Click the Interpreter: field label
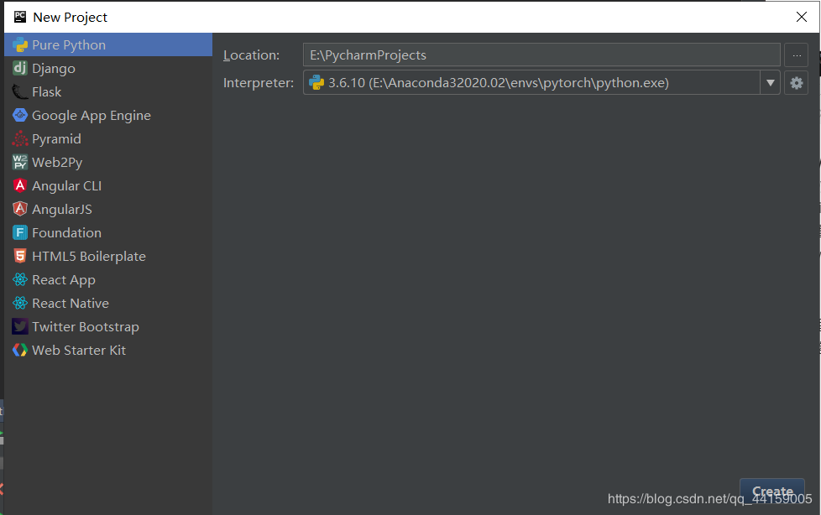Image resolution: width=821 pixels, height=515 pixels. click(259, 83)
